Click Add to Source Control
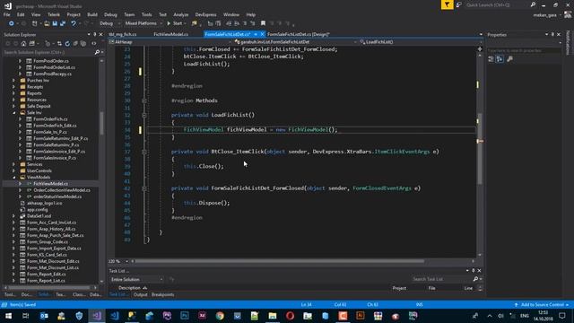 542,305
